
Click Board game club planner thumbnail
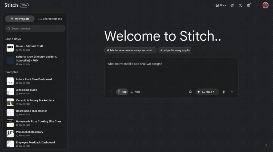(10, 113)
